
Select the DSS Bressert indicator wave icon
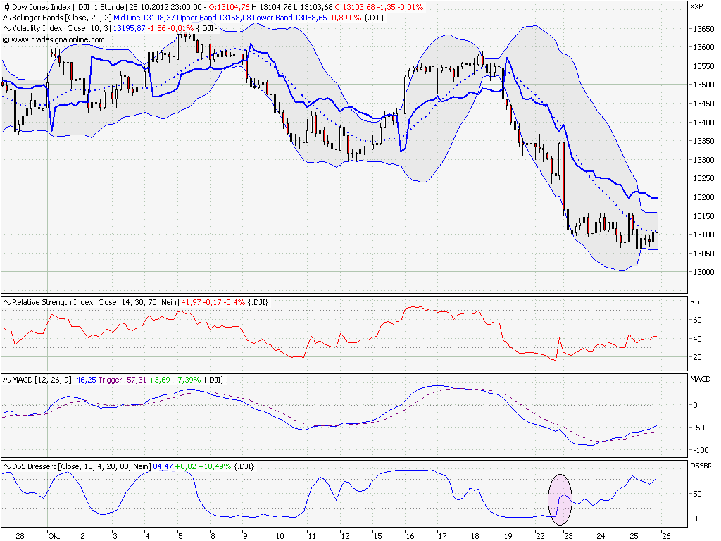pos(6,466)
